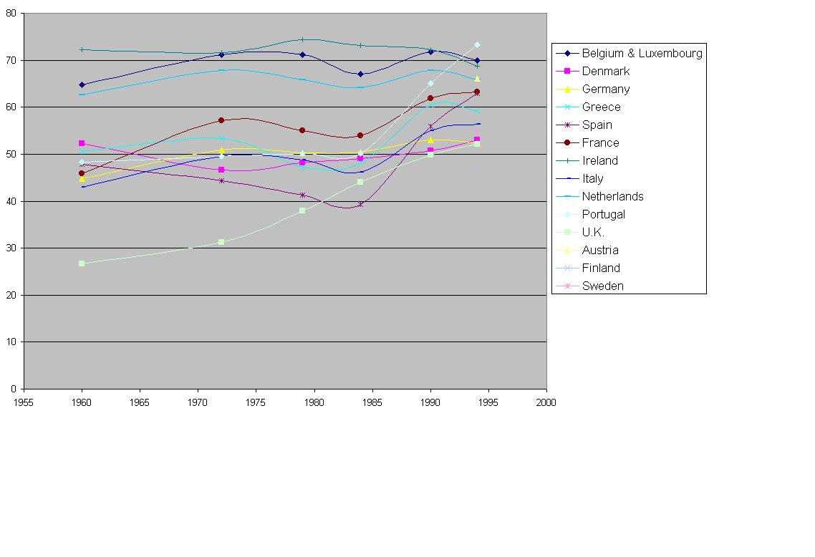This screenshot has height=557, width=815.
Task: Click the pale yellow triangle key beside Austria
Action: [568, 250]
